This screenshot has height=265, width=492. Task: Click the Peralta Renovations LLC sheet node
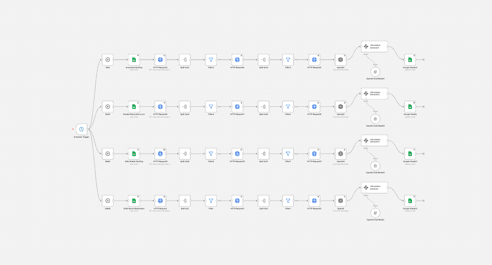tap(134, 107)
